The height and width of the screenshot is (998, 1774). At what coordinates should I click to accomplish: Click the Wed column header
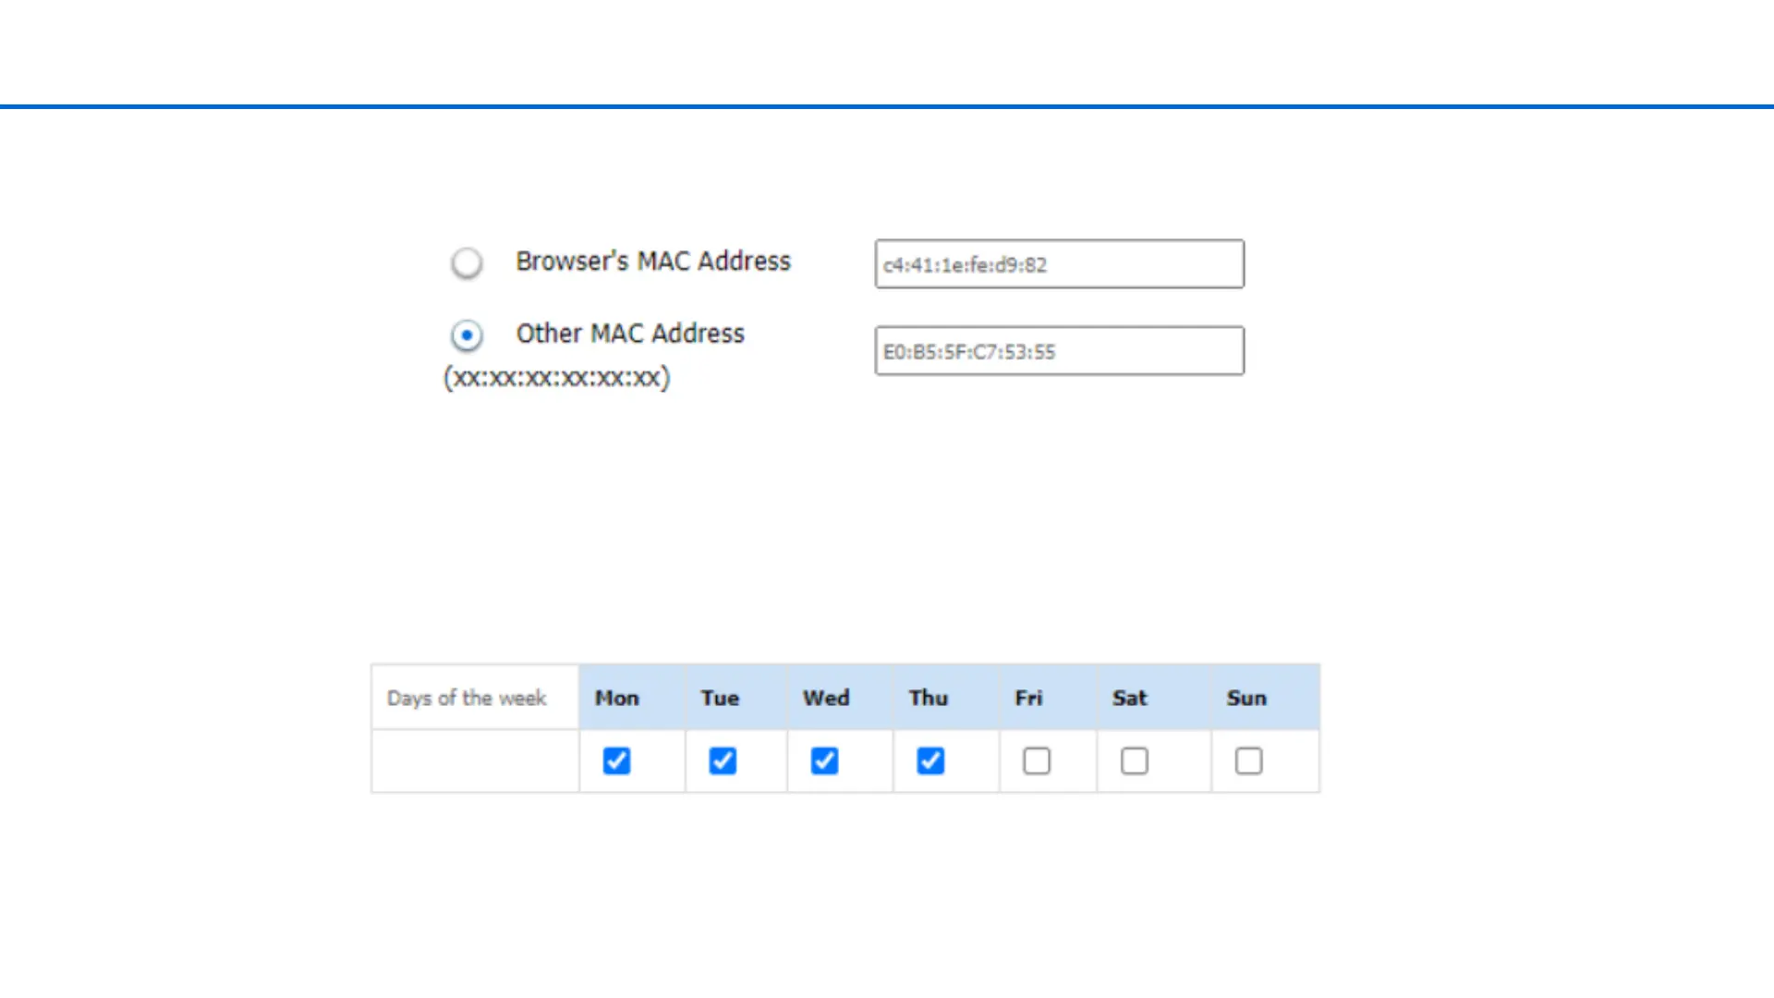[826, 698]
